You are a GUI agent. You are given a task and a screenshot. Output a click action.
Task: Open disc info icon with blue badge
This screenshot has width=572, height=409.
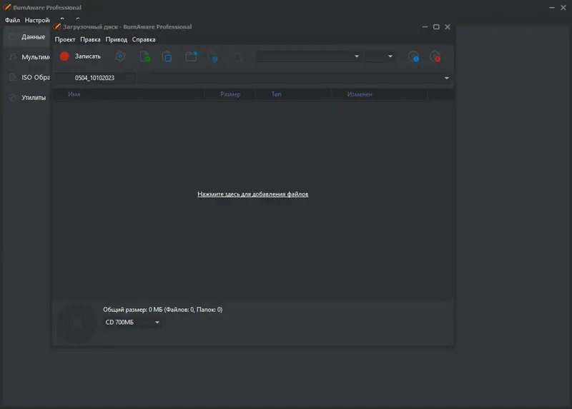coord(413,56)
